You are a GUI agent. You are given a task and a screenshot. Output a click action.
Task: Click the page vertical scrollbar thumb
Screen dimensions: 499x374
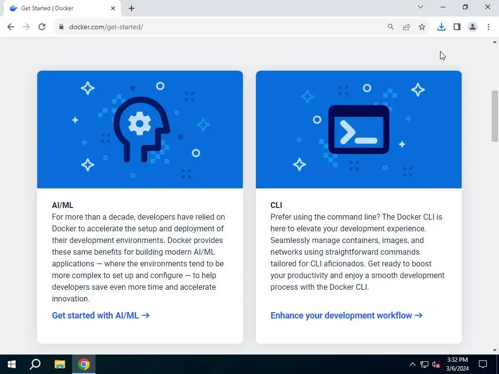point(495,116)
